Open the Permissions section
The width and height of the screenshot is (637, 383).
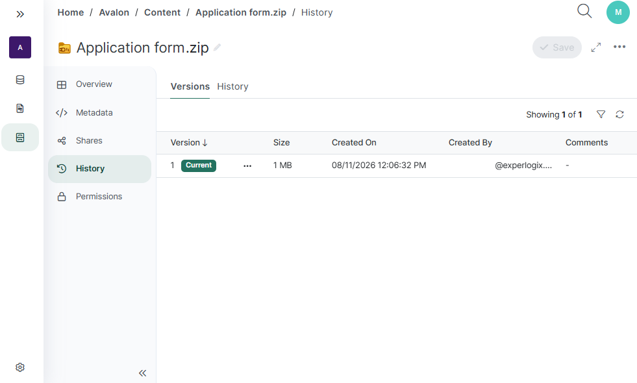coord(99,197)
